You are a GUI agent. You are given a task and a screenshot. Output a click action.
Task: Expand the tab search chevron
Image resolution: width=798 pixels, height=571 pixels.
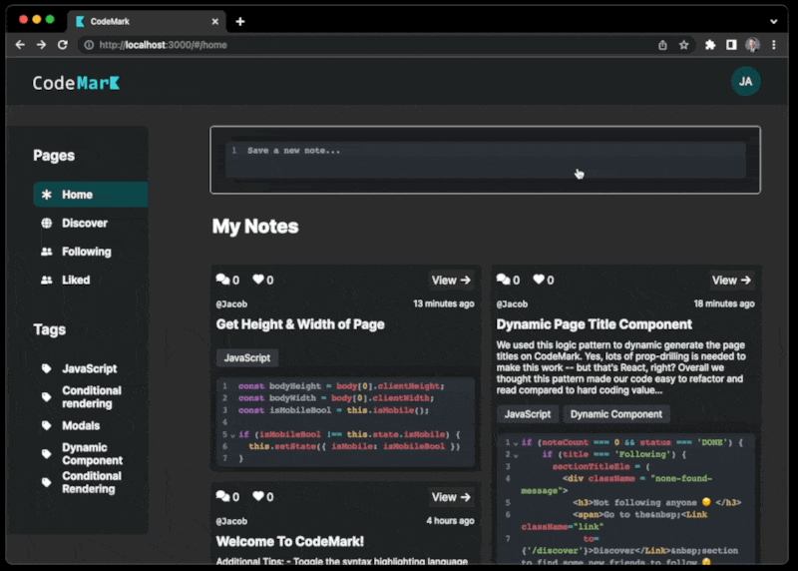click(x=774, y=21)
